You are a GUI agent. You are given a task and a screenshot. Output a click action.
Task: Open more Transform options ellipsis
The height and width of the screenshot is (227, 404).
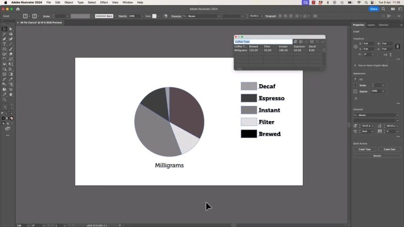coord(398,59)
